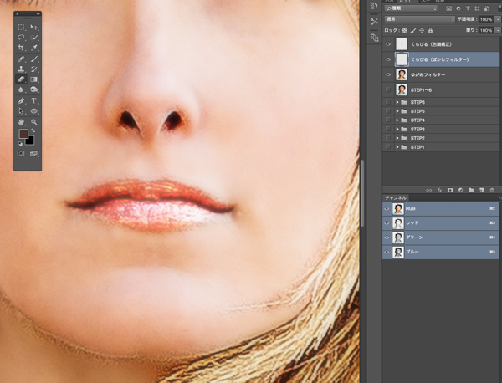
Task: Expand the STEP1 layer group
Action: coord(397,147)
